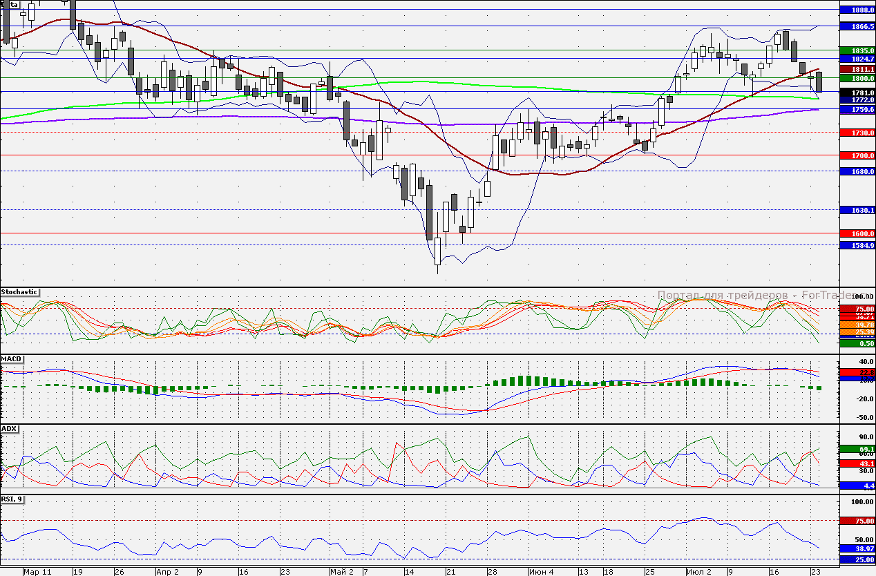Click the green 1835.0 price tag

[857, 50]
